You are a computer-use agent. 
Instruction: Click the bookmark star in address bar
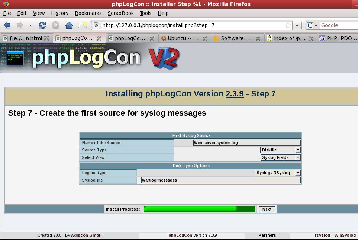288,25
